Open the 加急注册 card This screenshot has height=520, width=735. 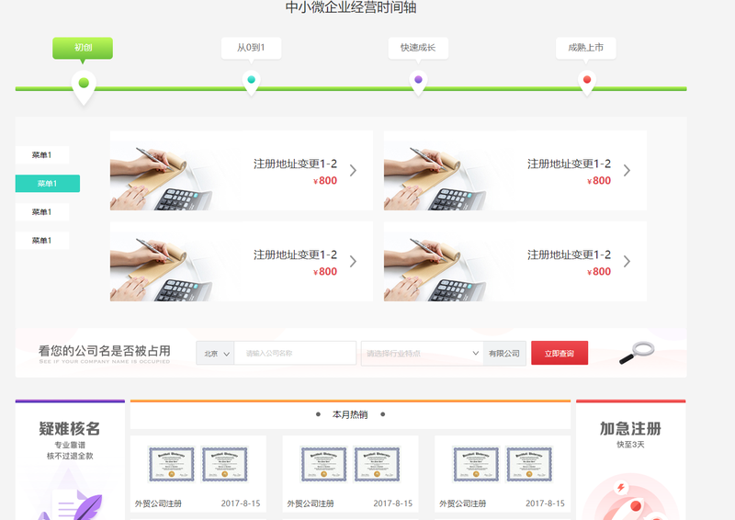(630, 459)
